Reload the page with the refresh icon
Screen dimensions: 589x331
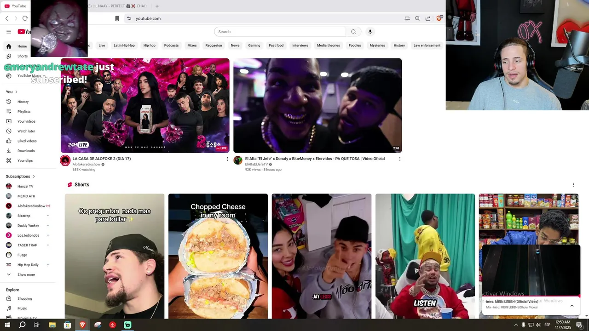tap(25, 18)
